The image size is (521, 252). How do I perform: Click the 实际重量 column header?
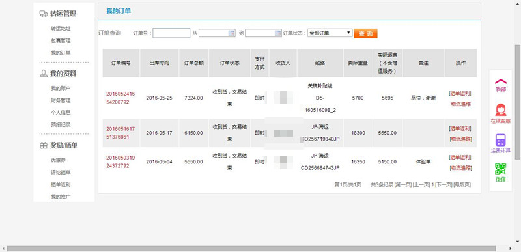click(x=358, y=63)
